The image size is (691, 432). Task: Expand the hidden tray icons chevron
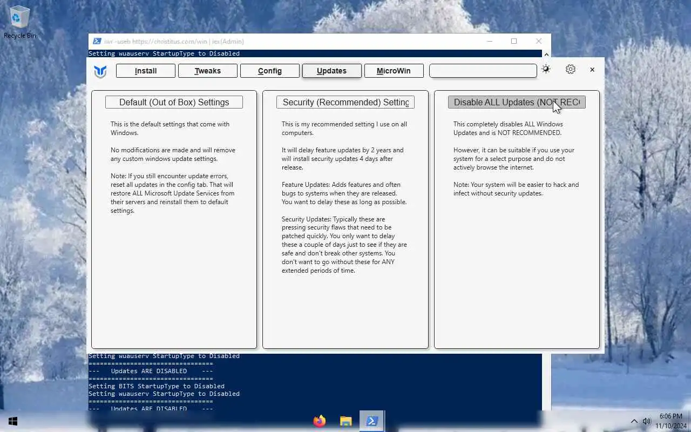(x=634, y=421)
